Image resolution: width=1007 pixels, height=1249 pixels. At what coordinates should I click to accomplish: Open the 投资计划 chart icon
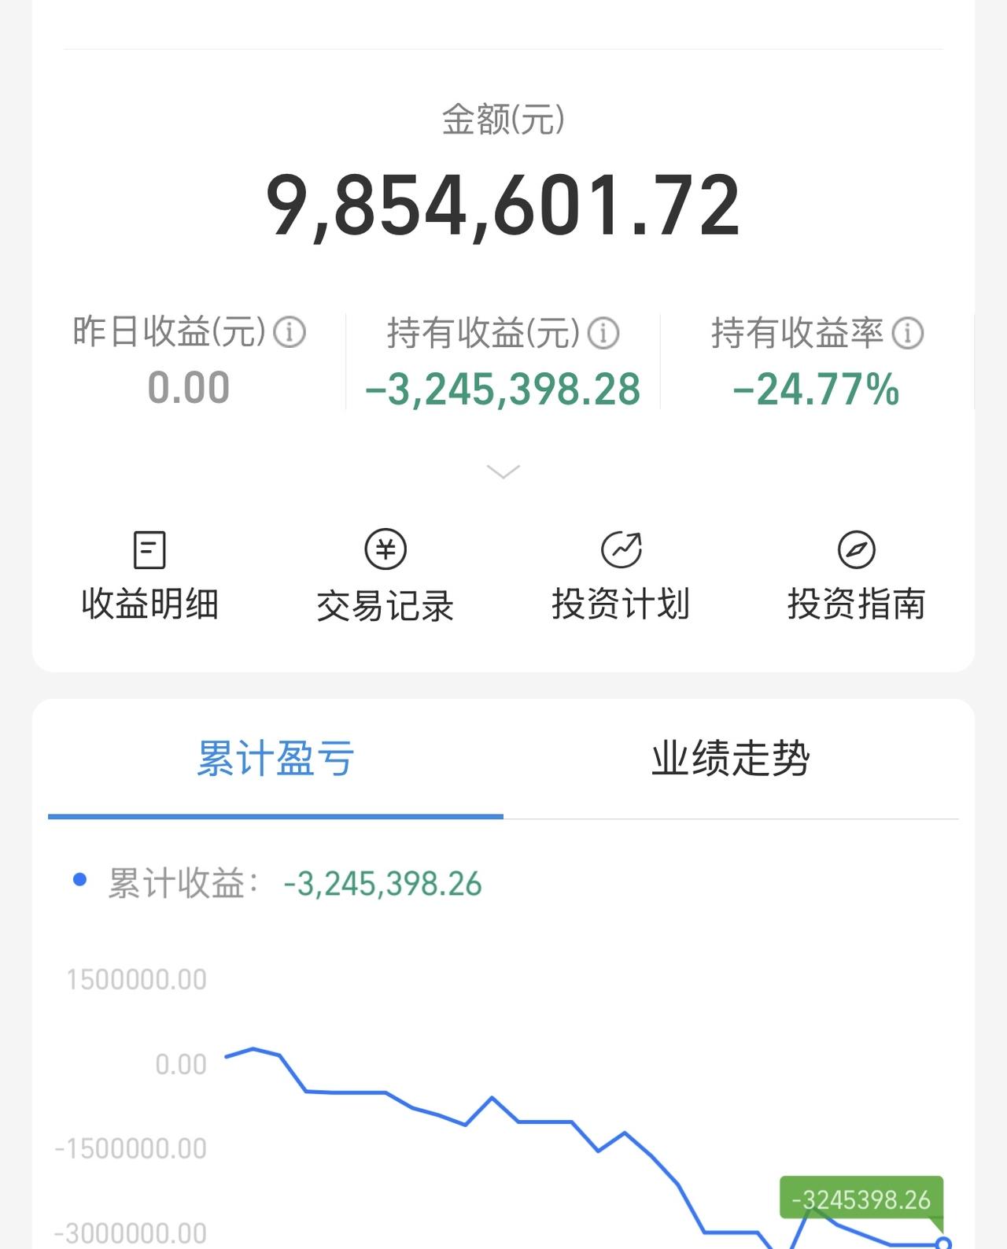coord(622,549)
